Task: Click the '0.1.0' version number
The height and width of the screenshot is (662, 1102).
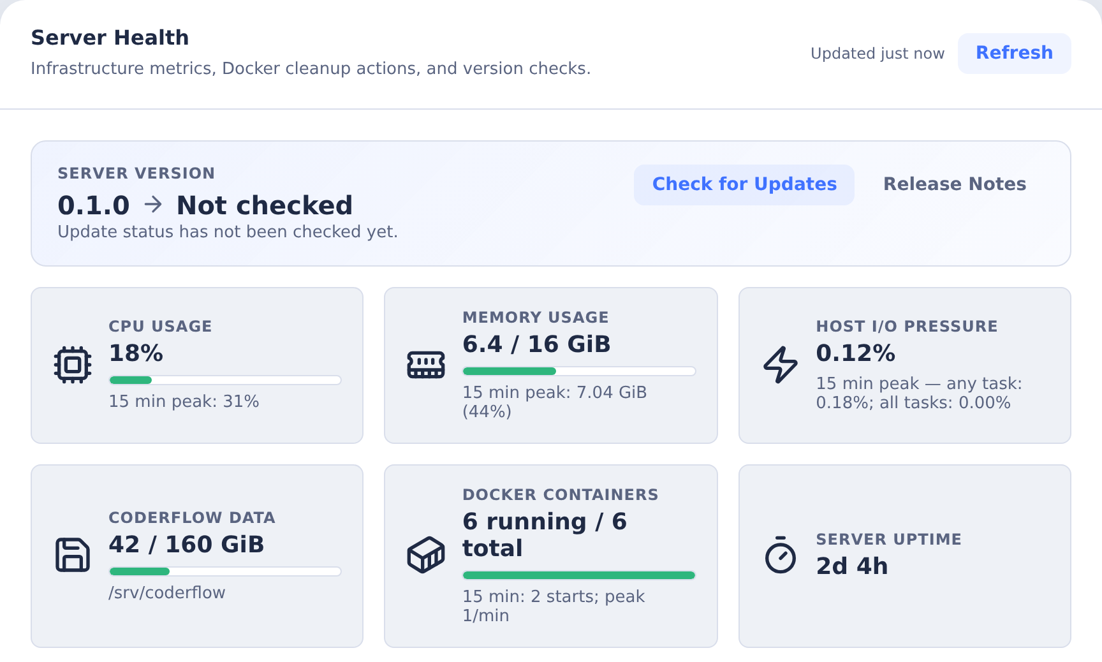Action: (x=94, y=205)
